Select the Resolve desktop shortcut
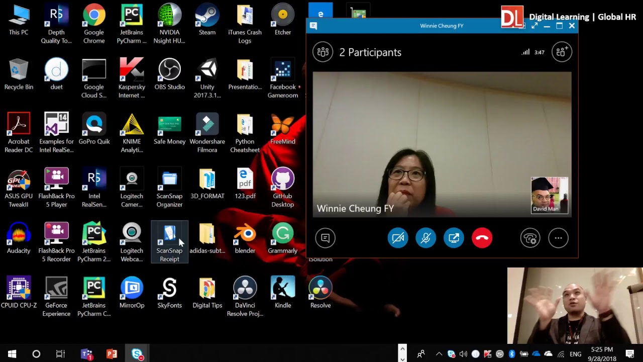Image resolution: width=643 pixels, height=362 pixels. [x=320, y=293]
